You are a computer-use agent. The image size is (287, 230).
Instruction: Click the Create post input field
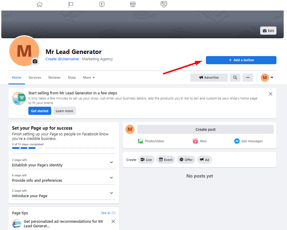(205, 129)
